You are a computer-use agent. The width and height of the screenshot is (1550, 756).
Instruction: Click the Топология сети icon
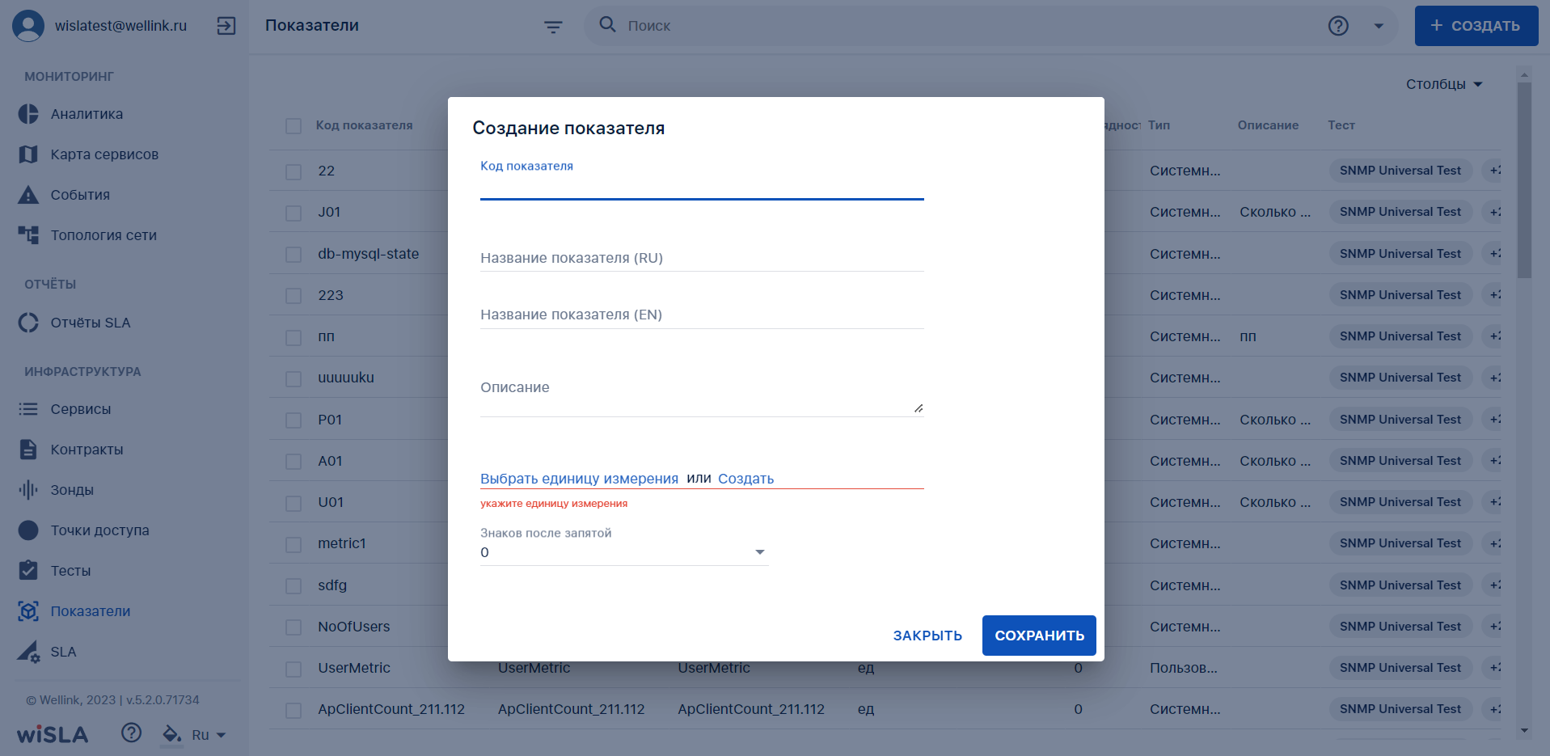[28, 235]
